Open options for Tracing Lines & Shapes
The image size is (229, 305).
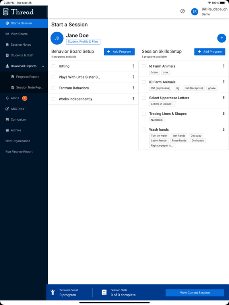pyautogui.click(x=224, y=114)
